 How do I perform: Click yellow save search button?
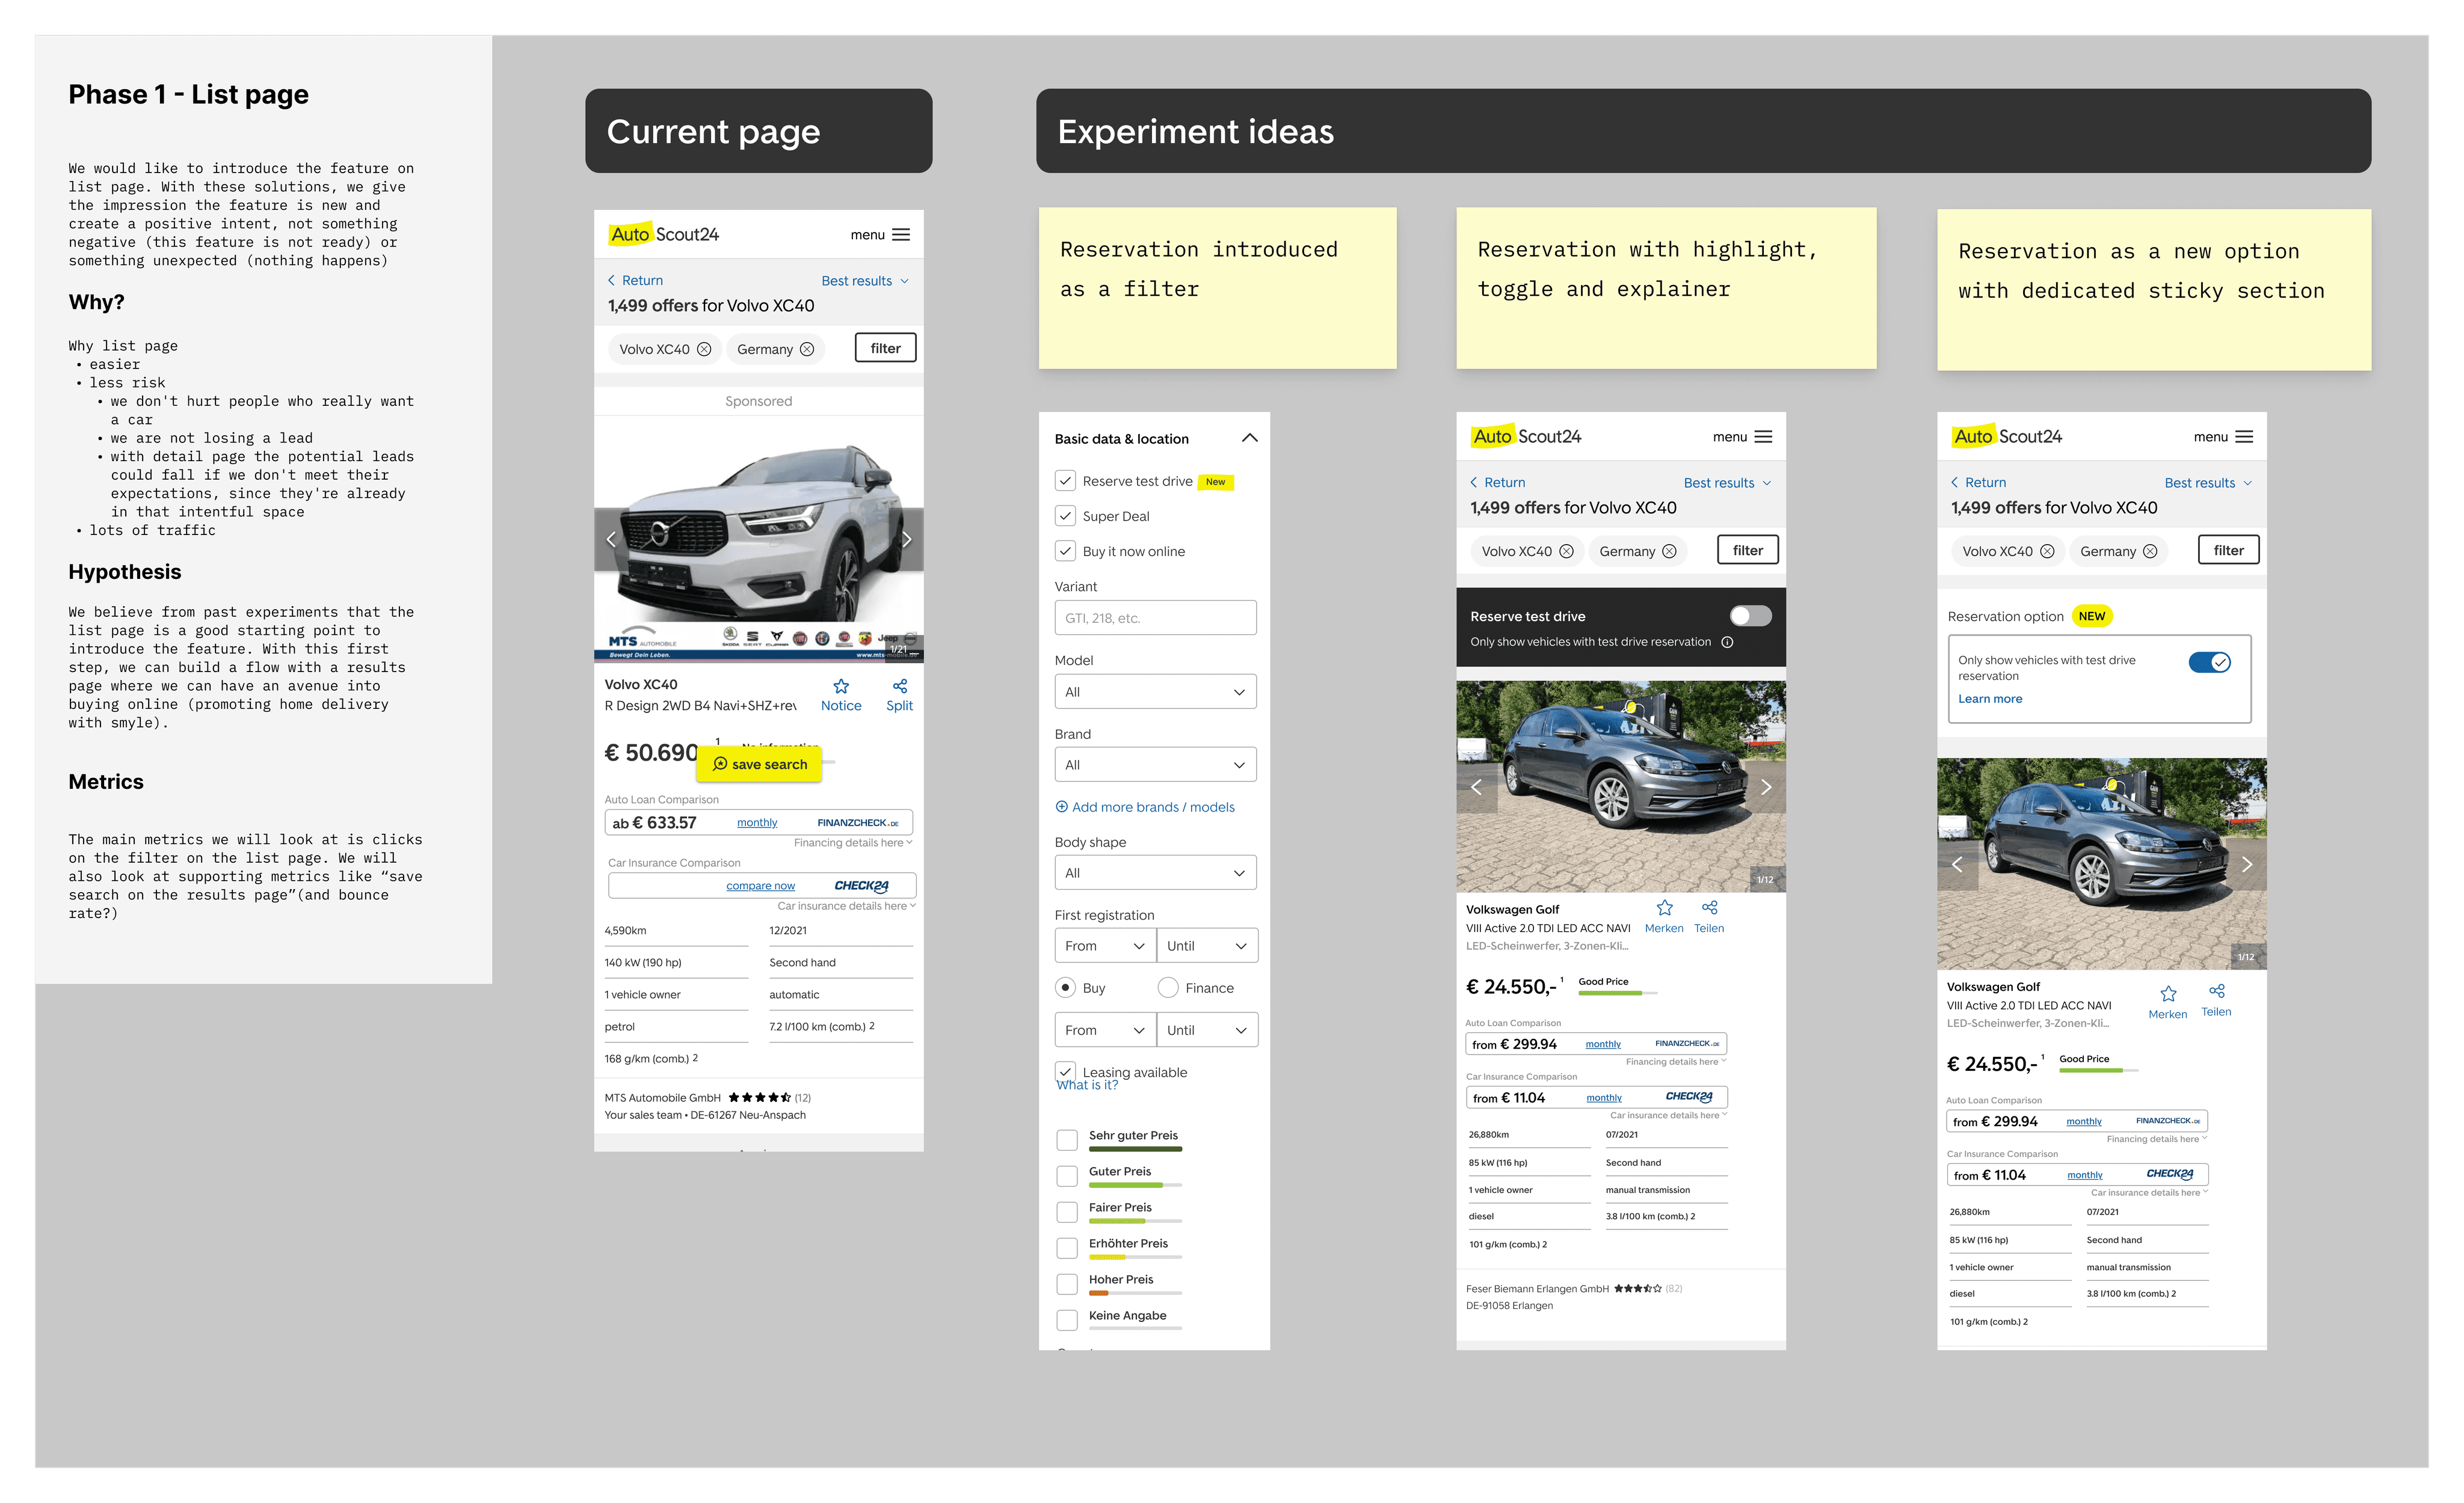760,765
